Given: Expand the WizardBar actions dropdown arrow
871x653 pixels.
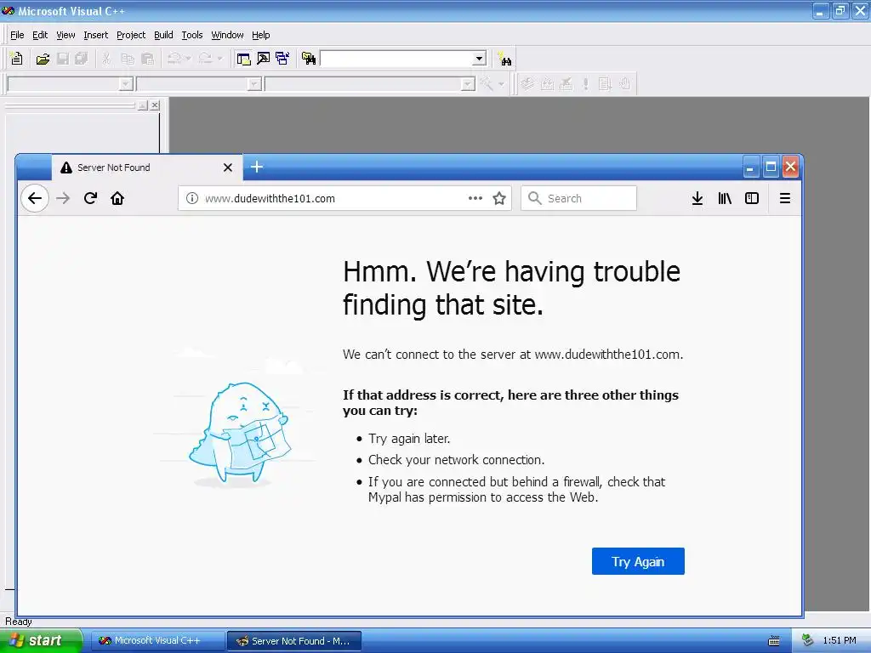Looking at the screenshot, I should point(501,84).
